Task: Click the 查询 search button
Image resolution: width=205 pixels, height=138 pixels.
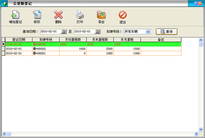Action: (167, 32)
